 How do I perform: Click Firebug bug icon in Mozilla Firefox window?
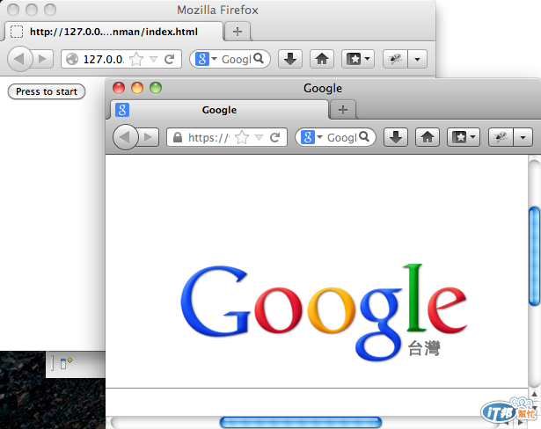point(395,59)
